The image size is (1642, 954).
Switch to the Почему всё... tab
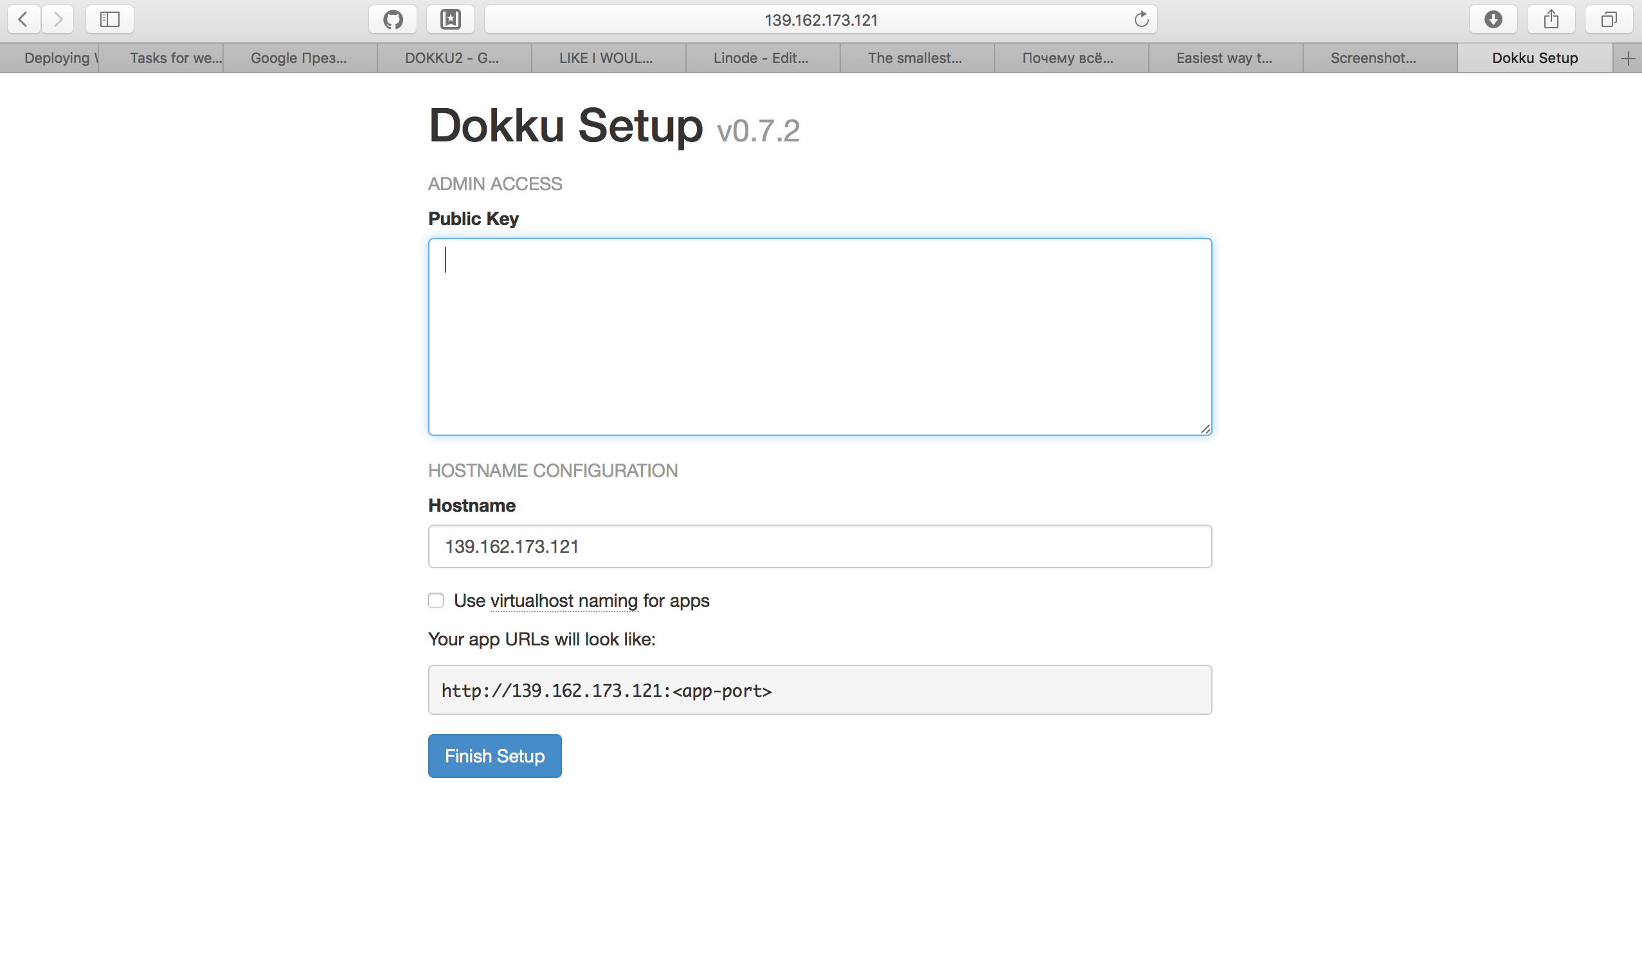coord(1071,58)
